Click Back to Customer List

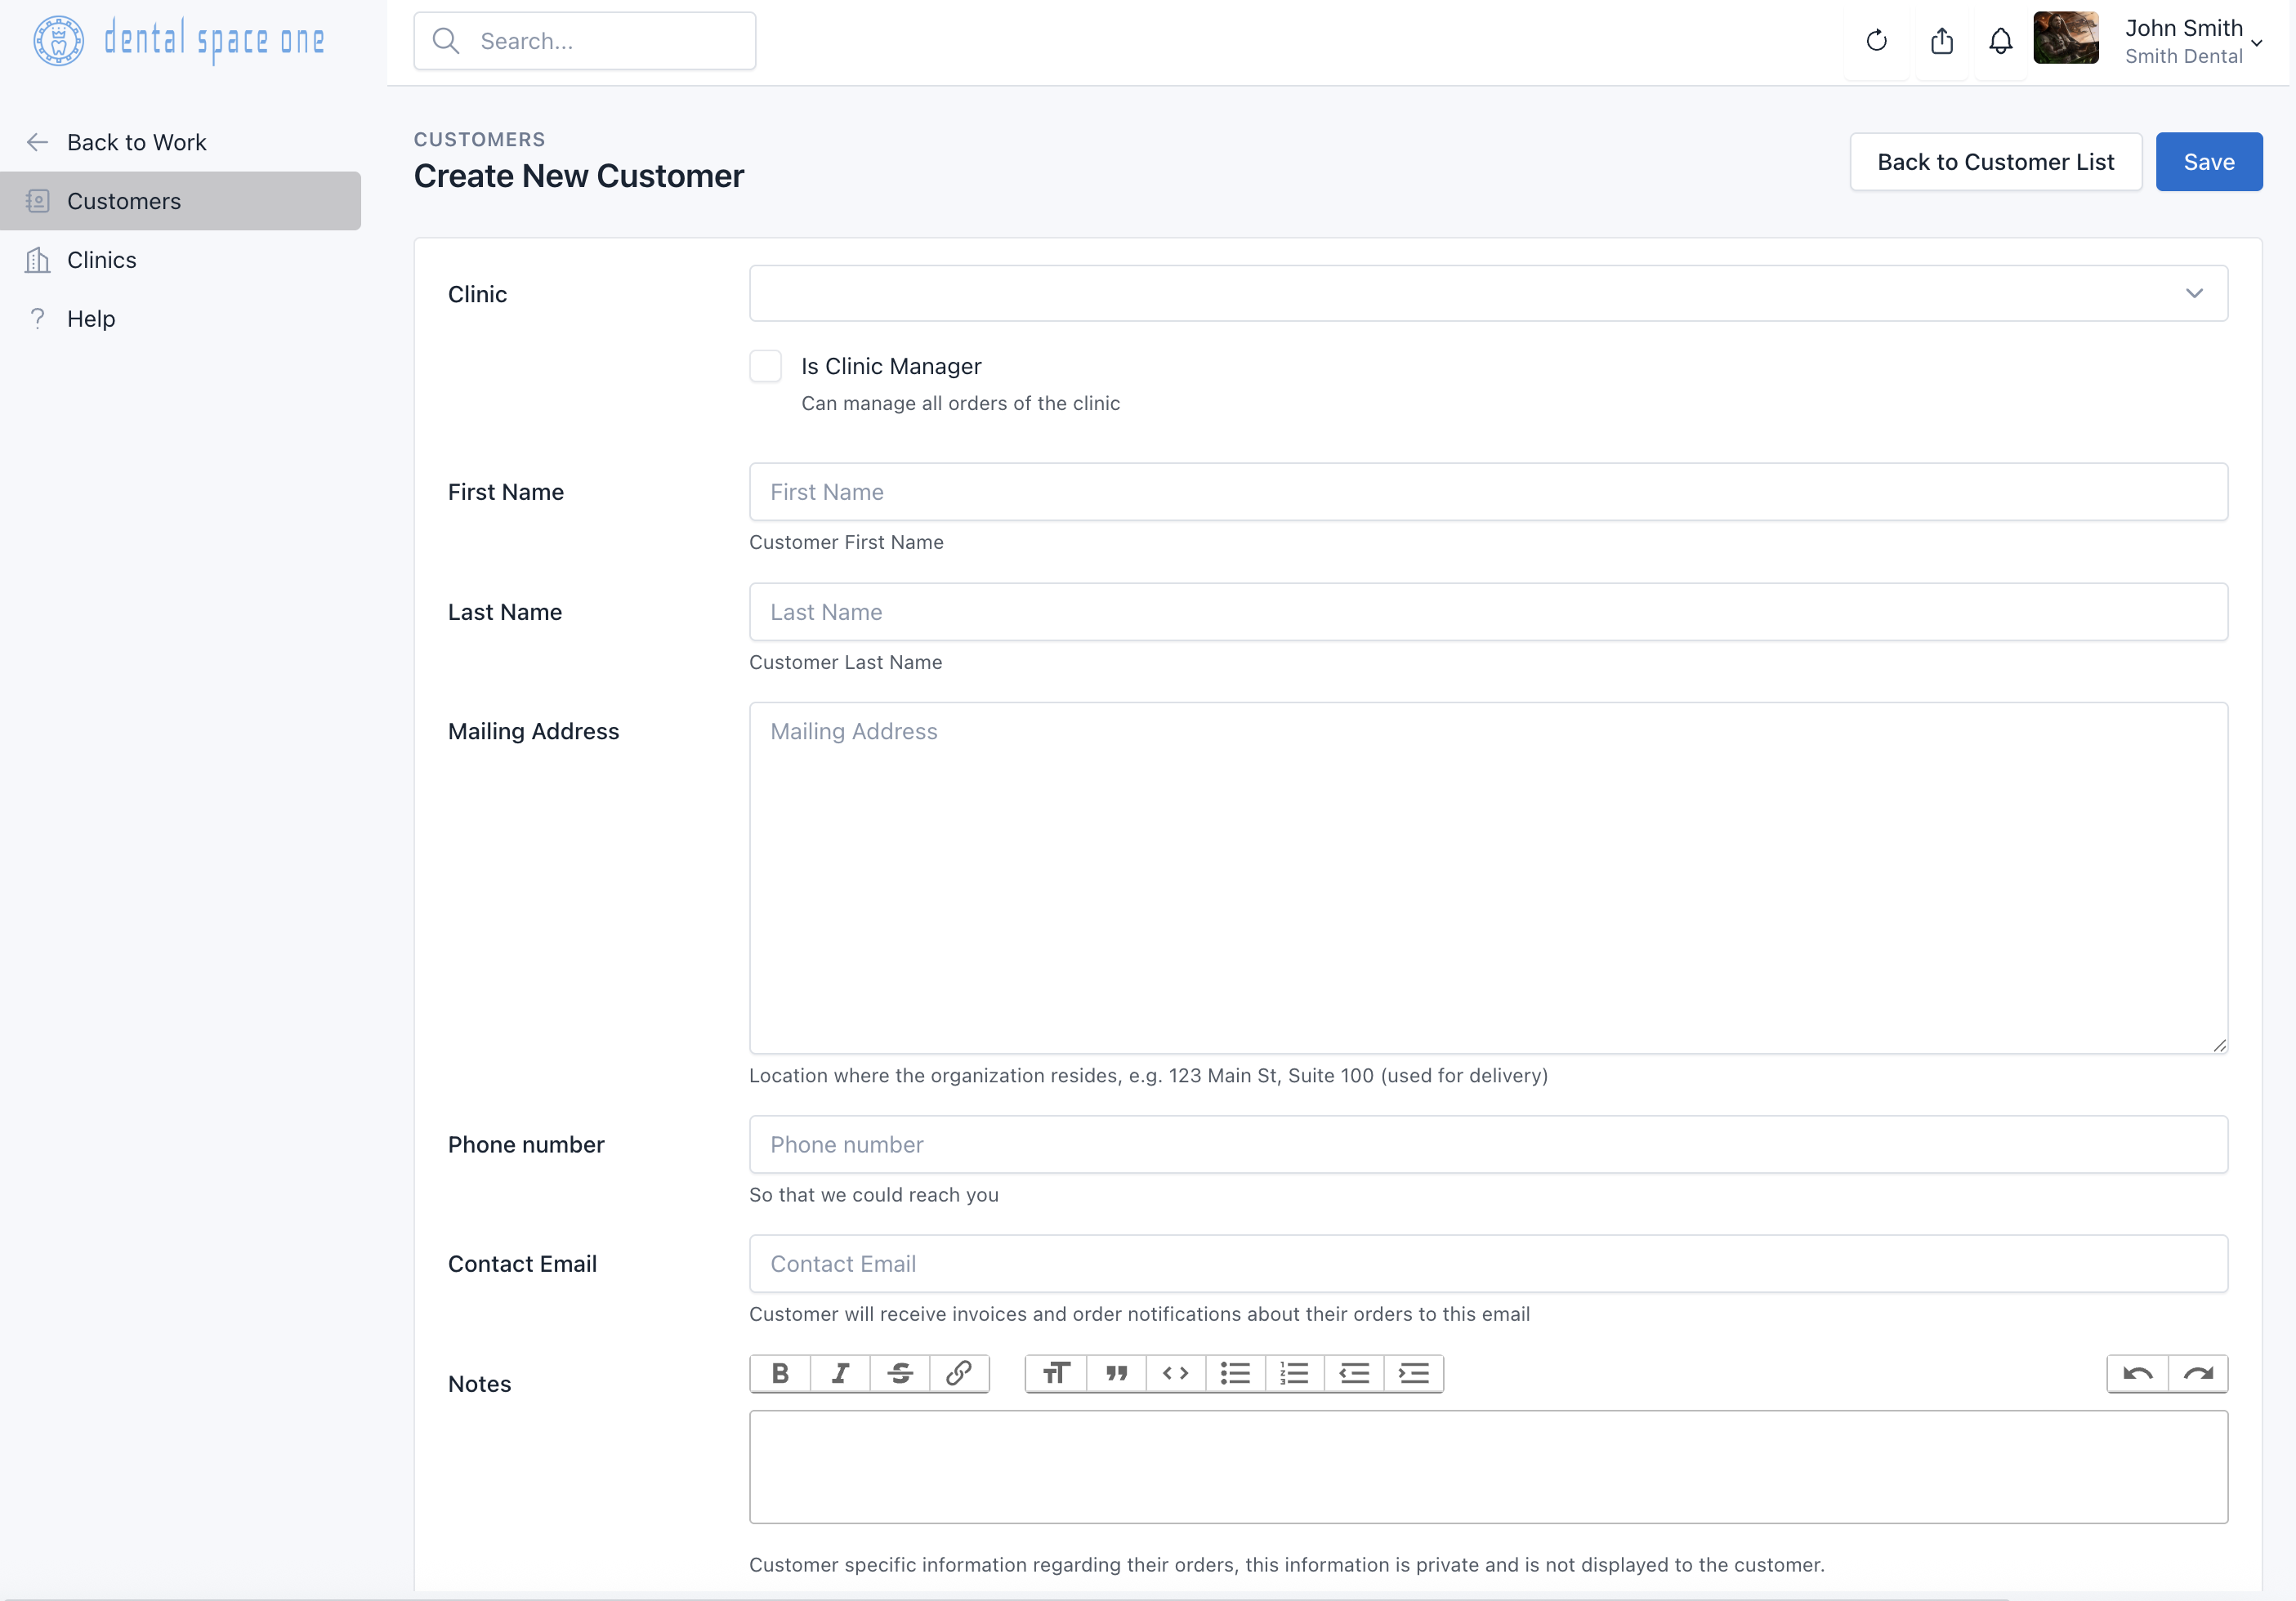[1995, 162]
